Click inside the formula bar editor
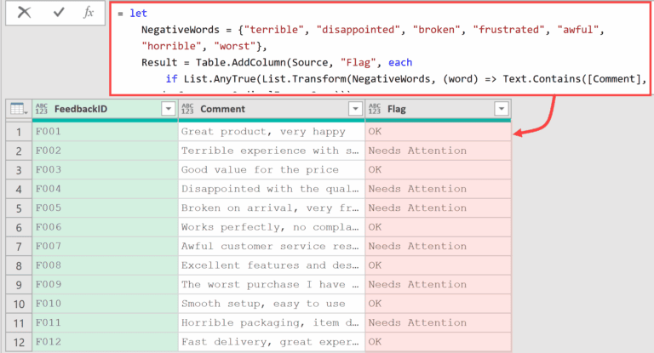The width and height of the screenshot is (654, 353). (x=381, y=49)
